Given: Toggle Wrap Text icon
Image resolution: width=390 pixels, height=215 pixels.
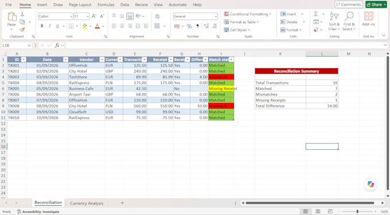Looking at the screenshot, I should (158, 17).
